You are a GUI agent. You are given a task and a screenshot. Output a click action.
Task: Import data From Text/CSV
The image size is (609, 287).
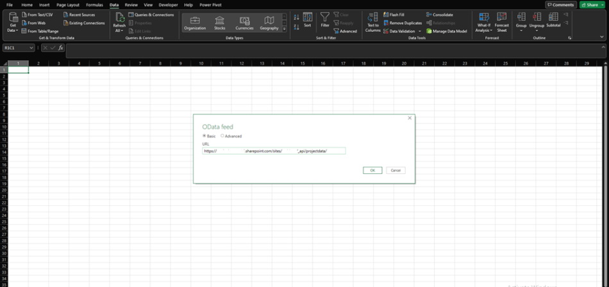click(37, 15)
